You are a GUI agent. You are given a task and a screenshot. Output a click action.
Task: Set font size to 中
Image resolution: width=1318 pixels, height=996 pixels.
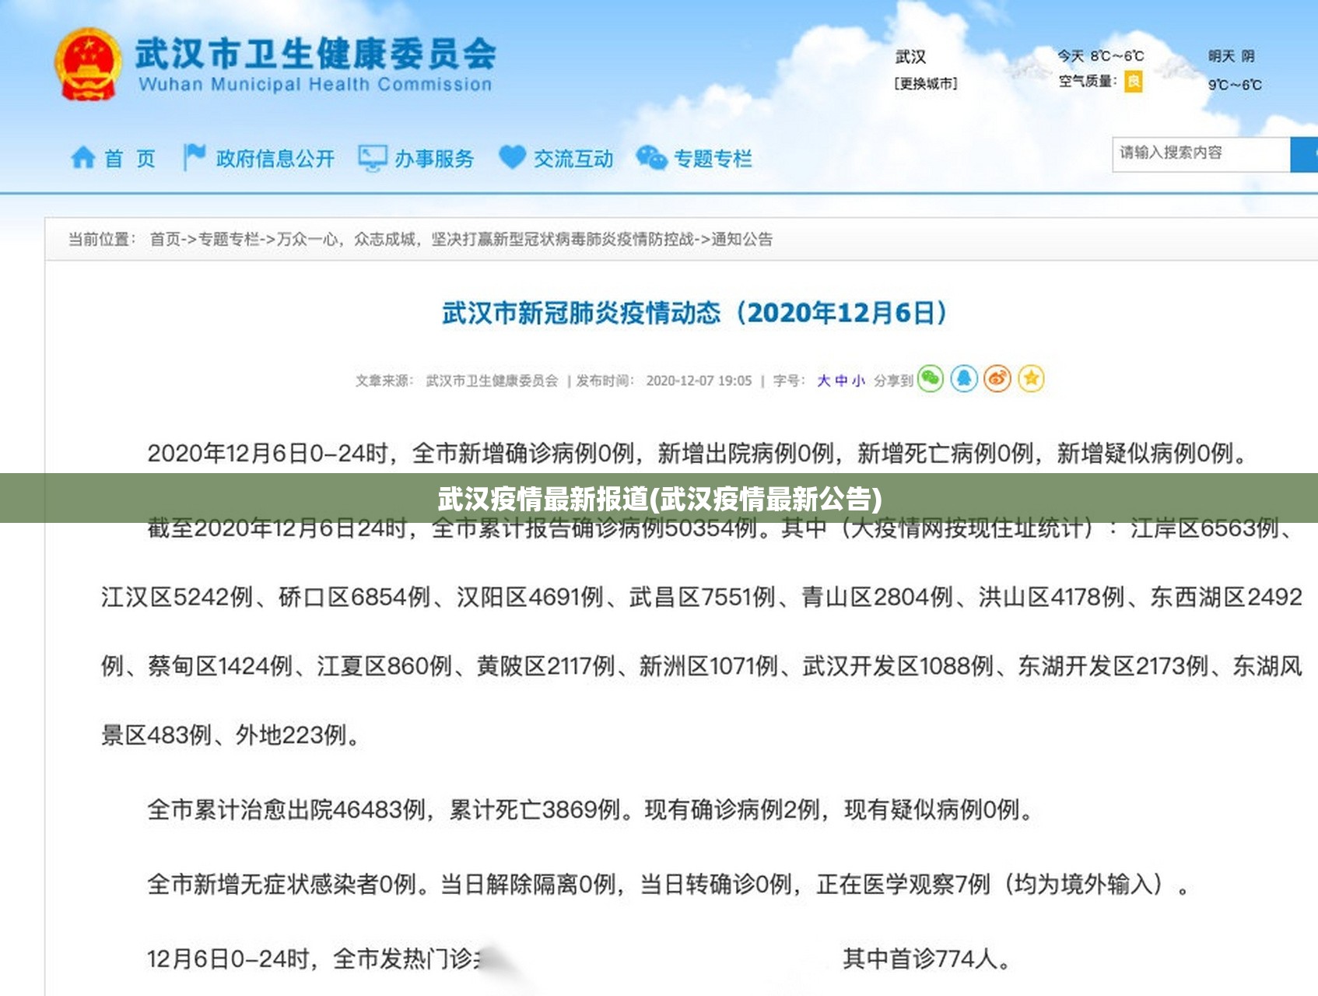point(841,381)
